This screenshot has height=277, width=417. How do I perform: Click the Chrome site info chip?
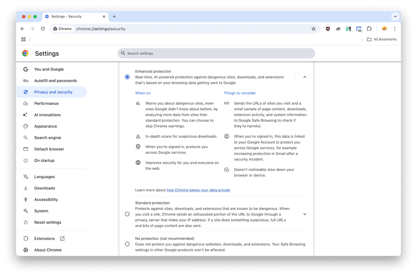[x=62, y=29]
